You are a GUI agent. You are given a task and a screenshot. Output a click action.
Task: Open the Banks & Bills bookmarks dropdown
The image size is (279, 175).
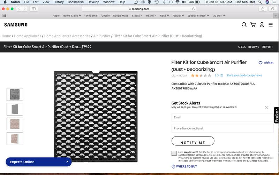72,16
